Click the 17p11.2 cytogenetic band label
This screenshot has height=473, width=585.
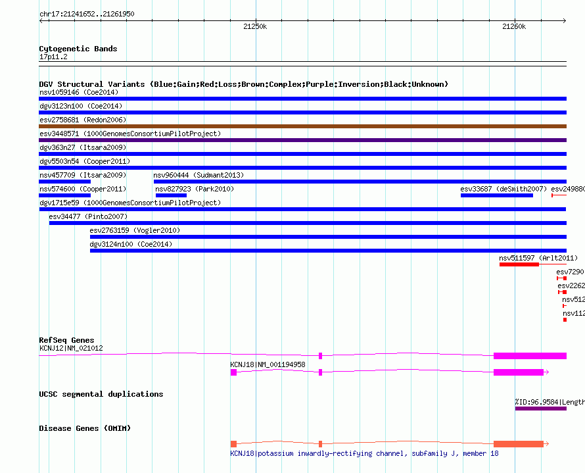click(53, 57)
